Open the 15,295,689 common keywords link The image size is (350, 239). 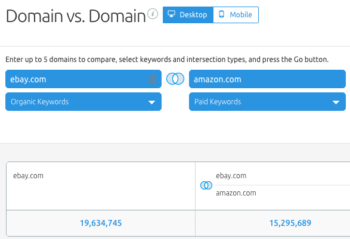[x=290, y=223]
